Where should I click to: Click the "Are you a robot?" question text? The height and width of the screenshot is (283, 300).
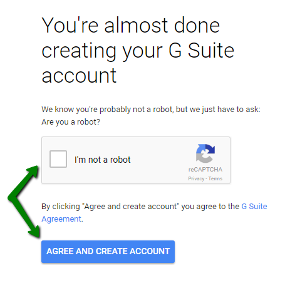click(x=71, y=122)
